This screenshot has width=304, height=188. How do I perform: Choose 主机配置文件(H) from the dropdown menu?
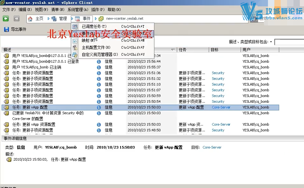pyautogui.click(x=113, y=48)
